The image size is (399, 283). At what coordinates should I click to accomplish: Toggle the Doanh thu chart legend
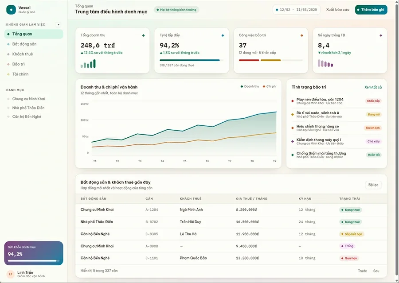click(250, 86)
